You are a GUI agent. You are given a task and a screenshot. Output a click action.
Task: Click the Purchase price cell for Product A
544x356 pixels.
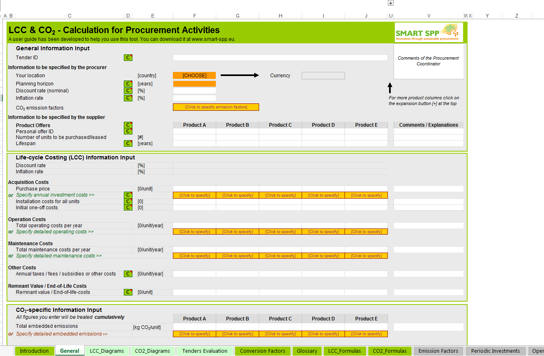(195, 189)
